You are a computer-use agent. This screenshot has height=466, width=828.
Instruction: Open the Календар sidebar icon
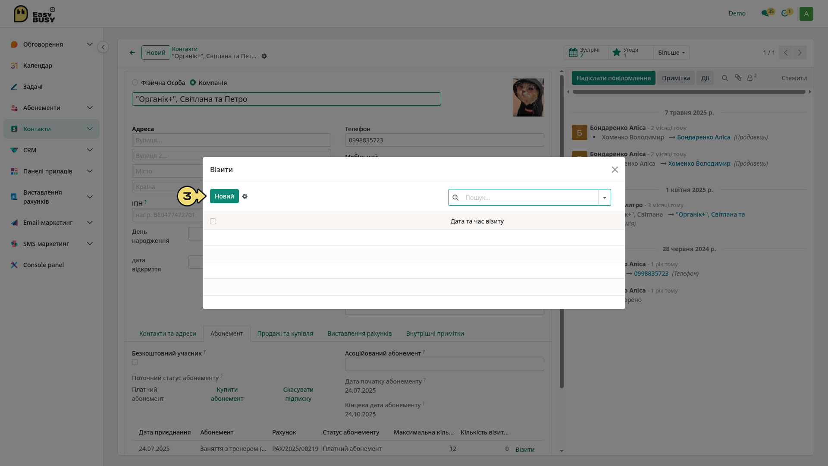pos(14,66)
